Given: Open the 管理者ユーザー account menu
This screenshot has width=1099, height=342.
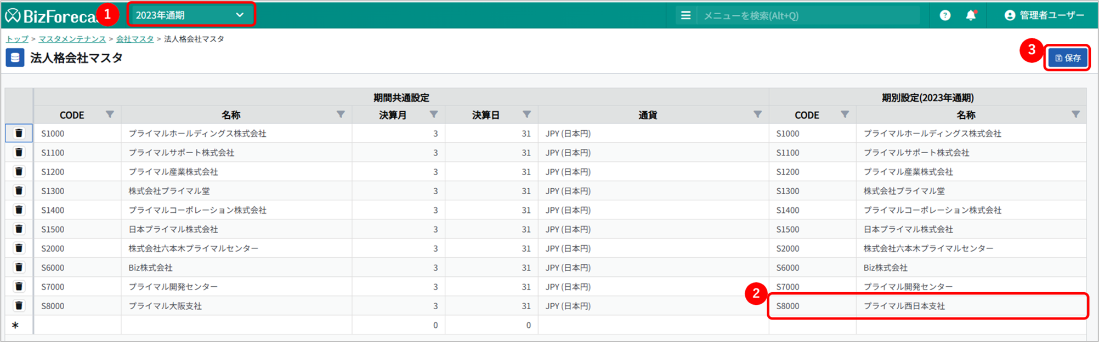Looking at the screenshot, I should [x=1044, y=15].
